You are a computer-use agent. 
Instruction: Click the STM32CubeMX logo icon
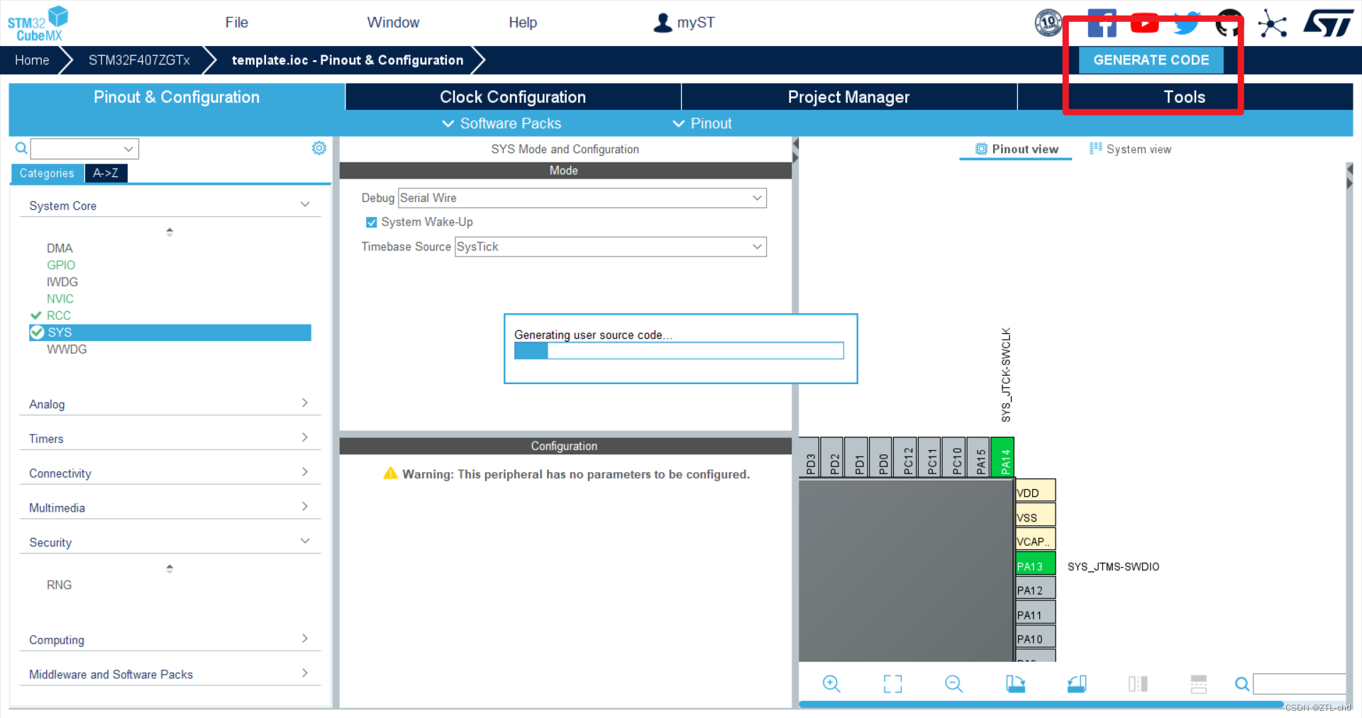tap(38, 23)
